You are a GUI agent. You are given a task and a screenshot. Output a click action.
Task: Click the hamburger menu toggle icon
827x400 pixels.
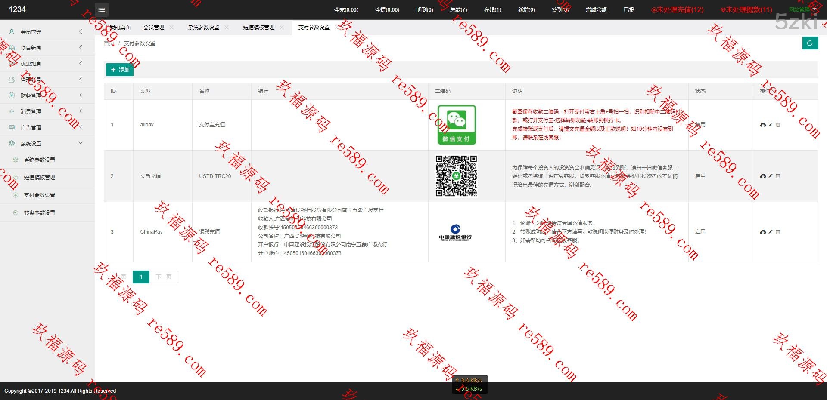102,9
